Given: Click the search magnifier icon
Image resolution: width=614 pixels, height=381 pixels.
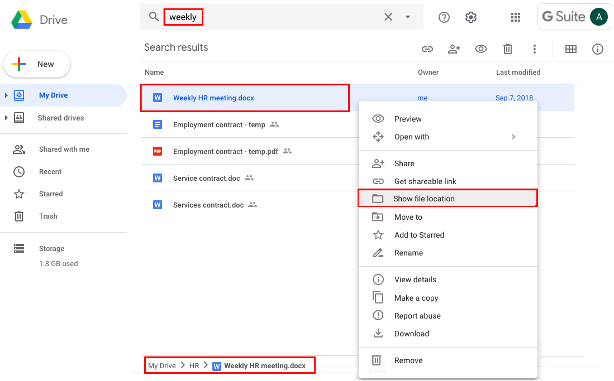Looking at the screenshot, I should (x=154, y=17).
